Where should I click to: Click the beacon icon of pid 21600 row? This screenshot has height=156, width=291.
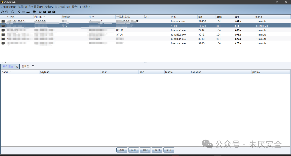coord(3,22)
